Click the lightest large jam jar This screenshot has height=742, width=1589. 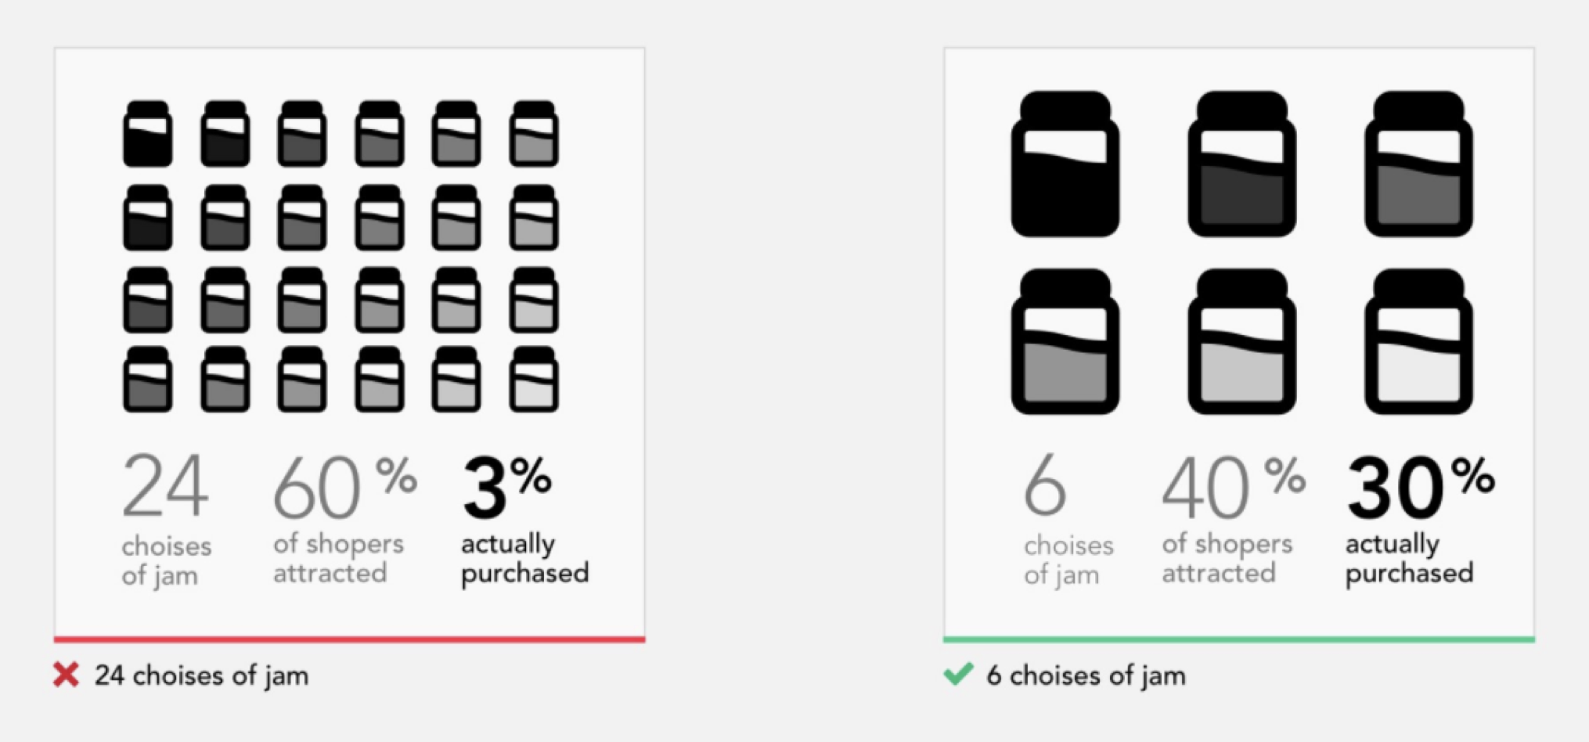1418,341
